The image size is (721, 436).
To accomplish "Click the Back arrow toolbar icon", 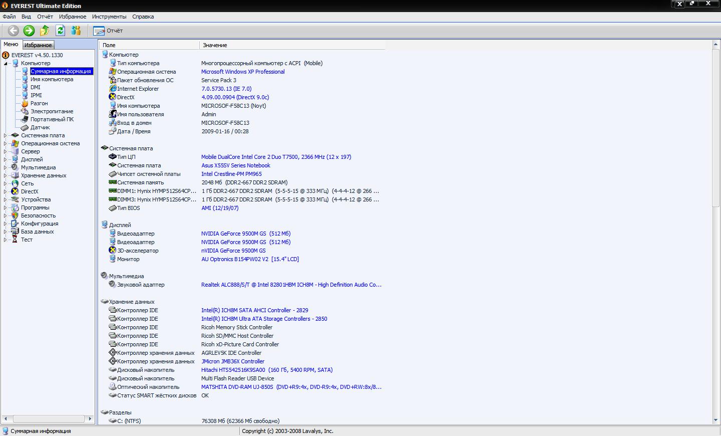I will click(14, 31).
